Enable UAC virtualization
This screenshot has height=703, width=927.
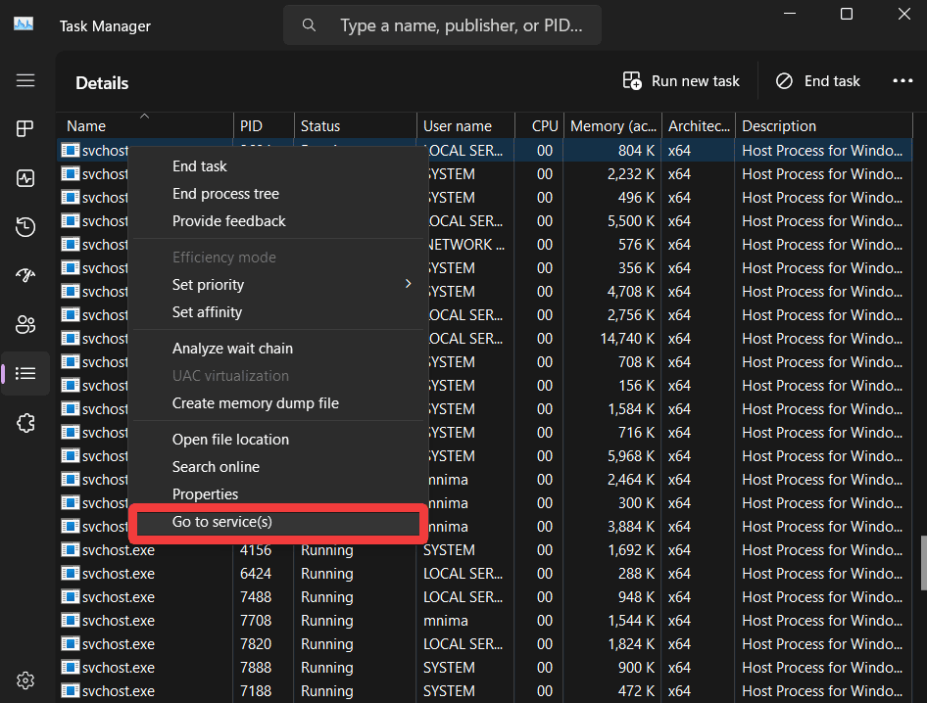(229, 375)
